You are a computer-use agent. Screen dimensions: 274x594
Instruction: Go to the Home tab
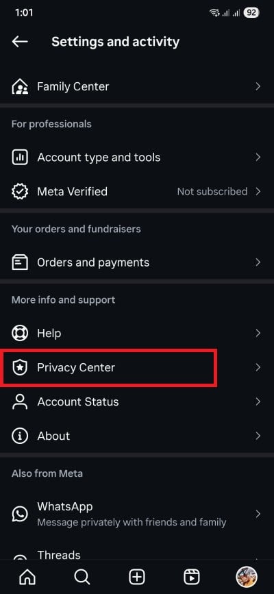[x=27, y=577]
